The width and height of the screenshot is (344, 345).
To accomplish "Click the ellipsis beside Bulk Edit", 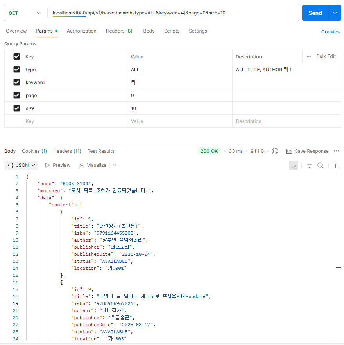I will [309, 56].
